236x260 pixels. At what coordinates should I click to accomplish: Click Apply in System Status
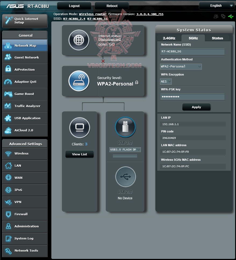[x=196, y=107]
